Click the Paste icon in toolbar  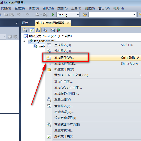coord(12,15)
